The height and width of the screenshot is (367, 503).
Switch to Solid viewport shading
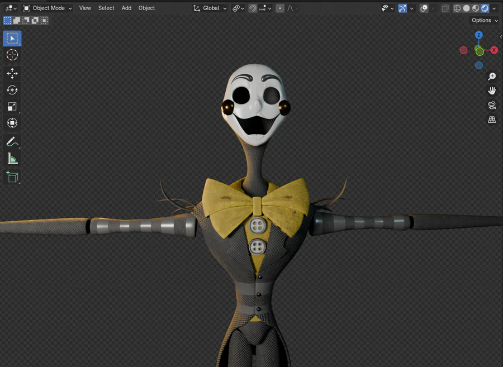coord(467,8)
